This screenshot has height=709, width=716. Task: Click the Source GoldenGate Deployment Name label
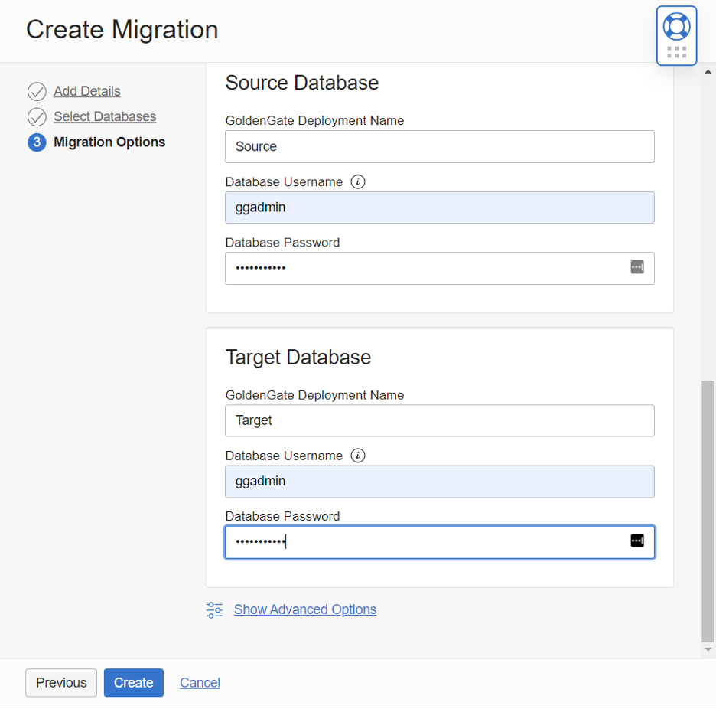pyautogui.click(x=314, y=121)
